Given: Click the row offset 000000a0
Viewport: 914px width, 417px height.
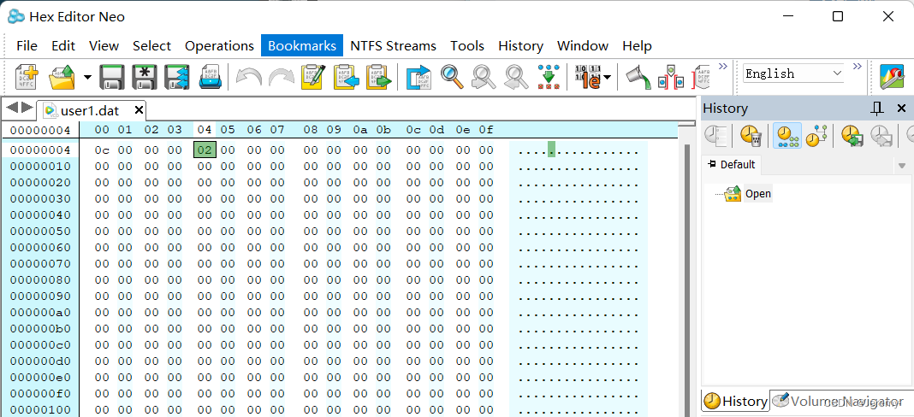Looking at the screenshot, I should click(40, 312).
